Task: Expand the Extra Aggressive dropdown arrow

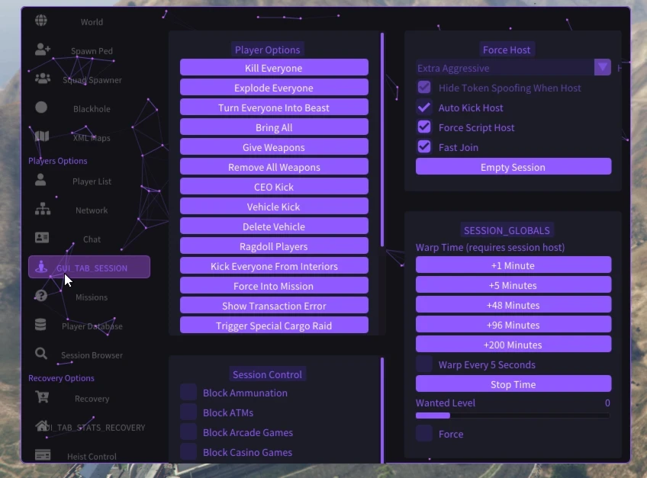Action: pyautogui.click(x=603, y=68)
